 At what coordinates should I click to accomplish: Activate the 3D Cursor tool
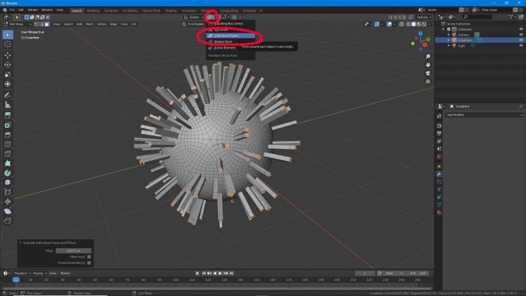pos(8,44)
